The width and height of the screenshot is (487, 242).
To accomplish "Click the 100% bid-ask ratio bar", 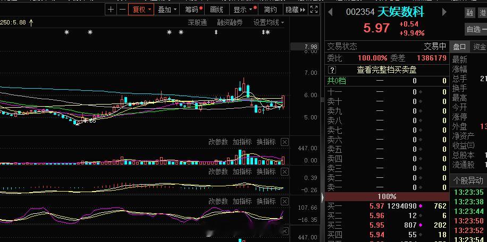I will (387, 196).
